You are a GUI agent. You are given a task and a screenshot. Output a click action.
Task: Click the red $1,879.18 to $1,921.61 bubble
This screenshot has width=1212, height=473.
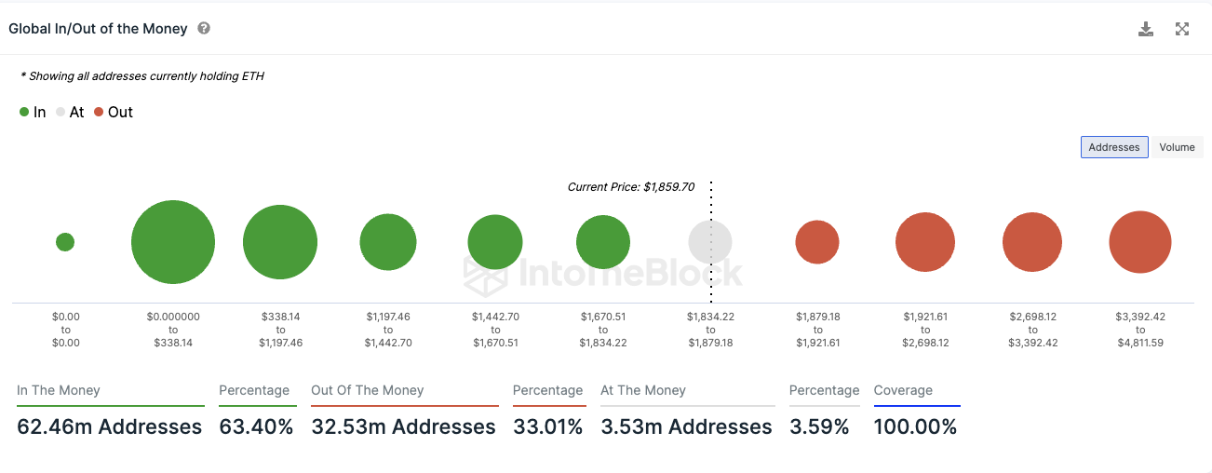(817, 242)
